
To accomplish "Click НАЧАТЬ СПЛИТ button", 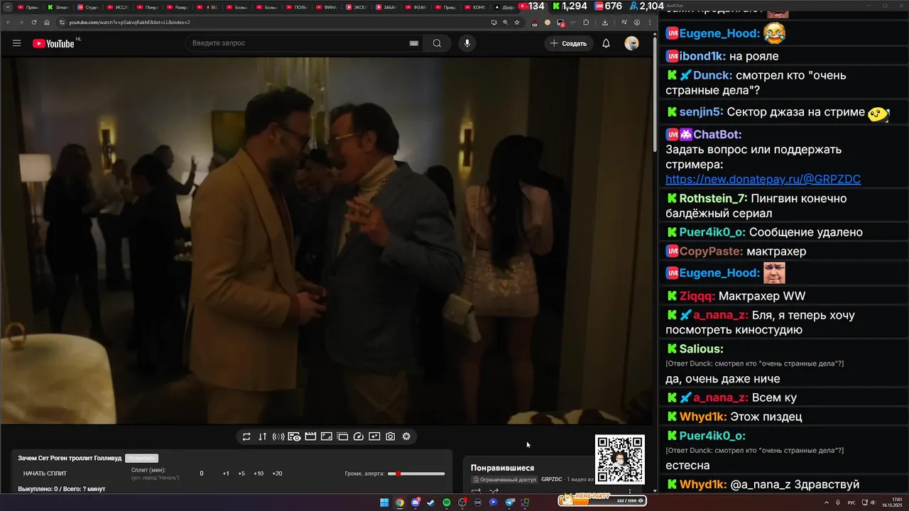I will coord(45,473).
